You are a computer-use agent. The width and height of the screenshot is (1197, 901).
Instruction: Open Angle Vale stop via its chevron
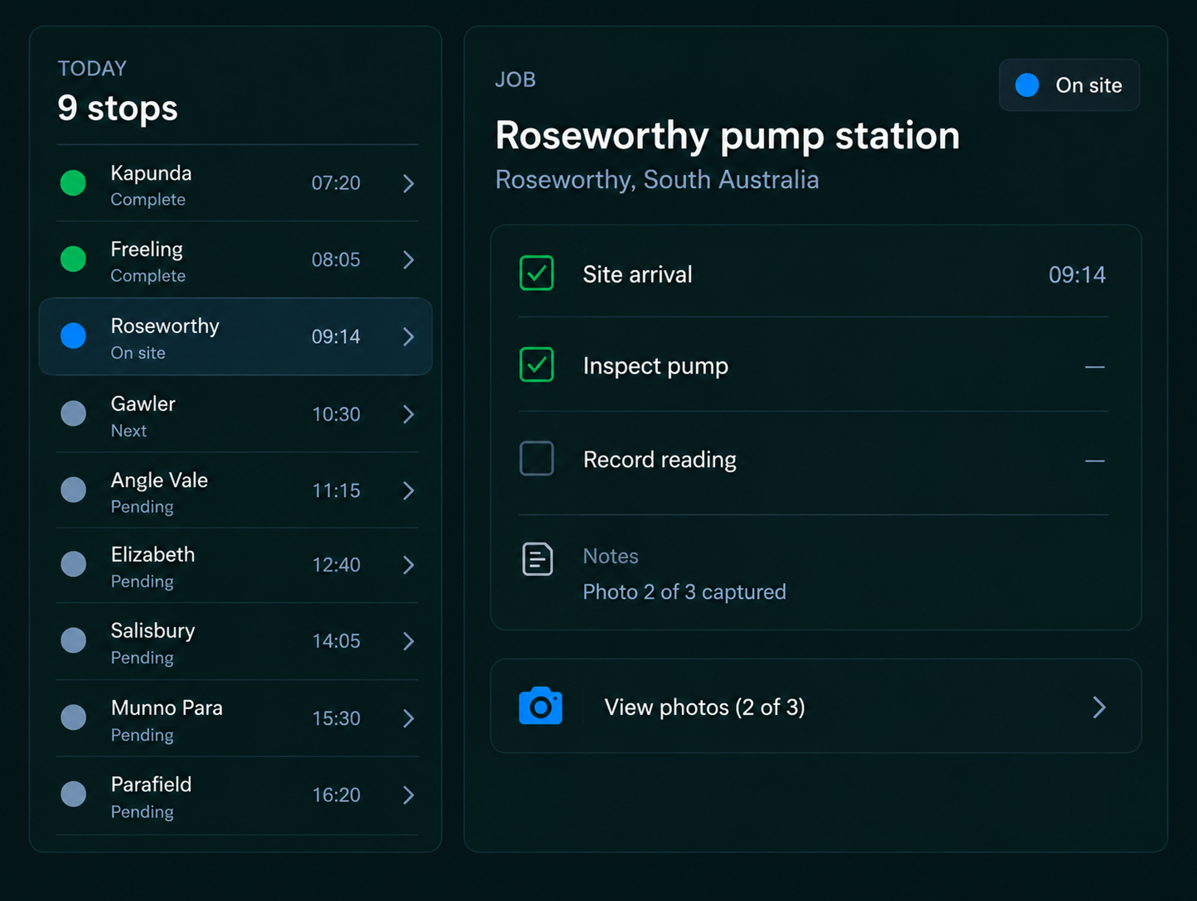(409, 490)
